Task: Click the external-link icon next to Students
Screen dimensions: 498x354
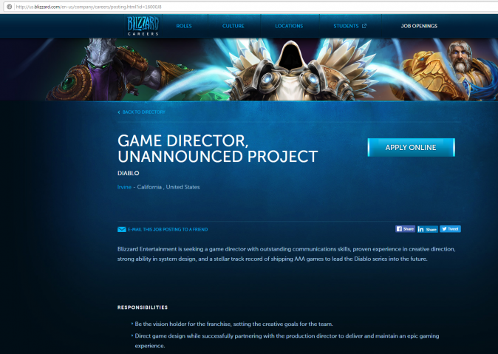Action: click(364, 26)
